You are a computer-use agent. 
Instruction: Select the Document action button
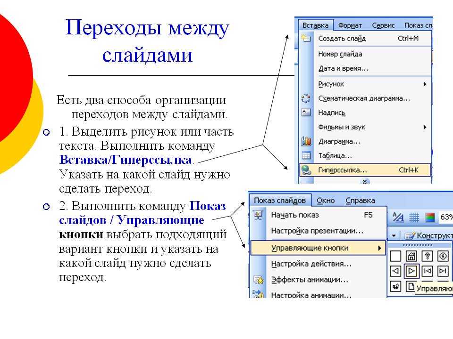click(411, 287)
